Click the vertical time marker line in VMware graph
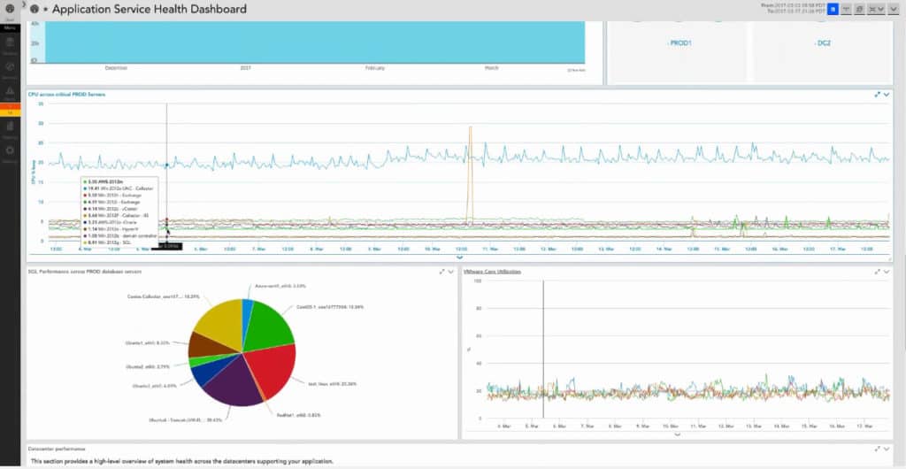 click(x=543, y=349)
